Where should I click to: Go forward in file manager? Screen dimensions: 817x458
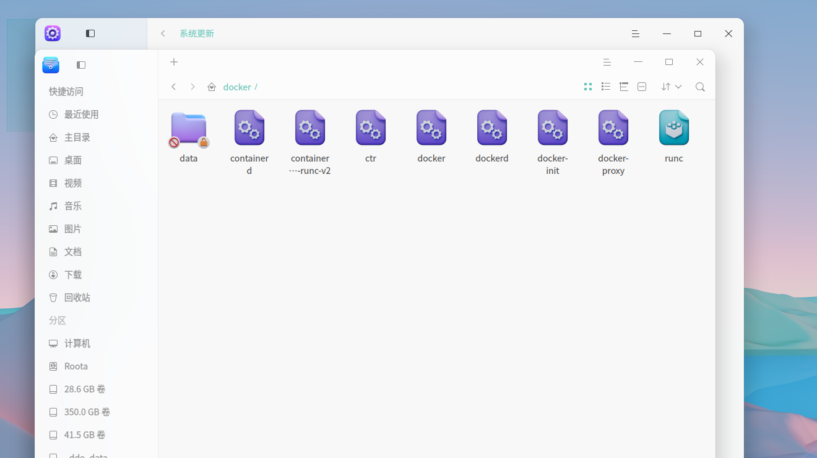(192, 87)
